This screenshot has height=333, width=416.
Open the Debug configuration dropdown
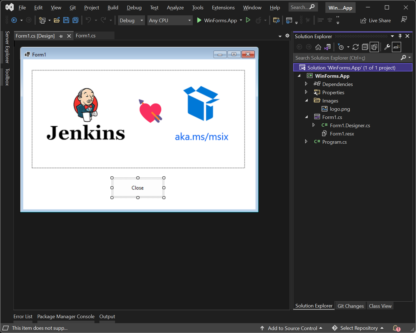click(131, 20)
